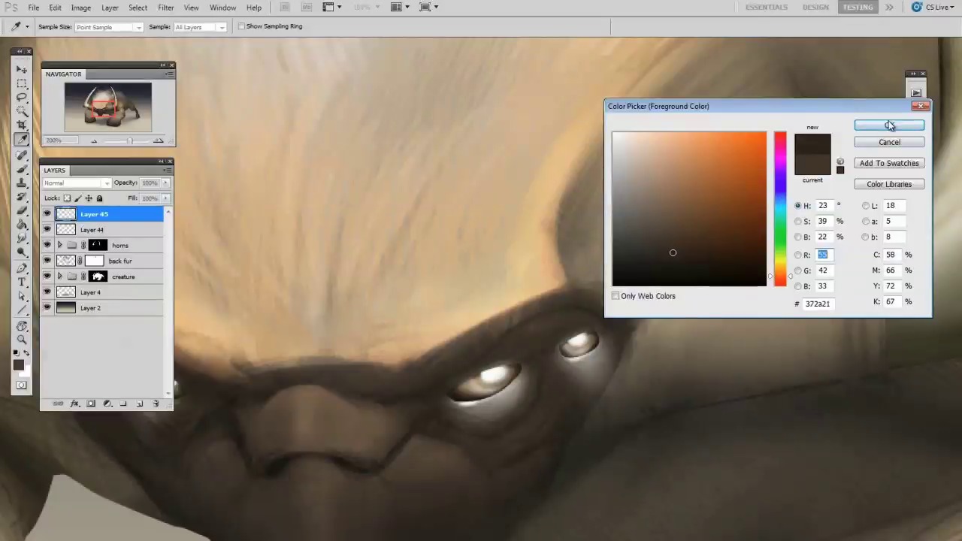The image size is (962, 541).
Task: Select the Eyedropper tool in toolbox
Action: click(22, 140)
